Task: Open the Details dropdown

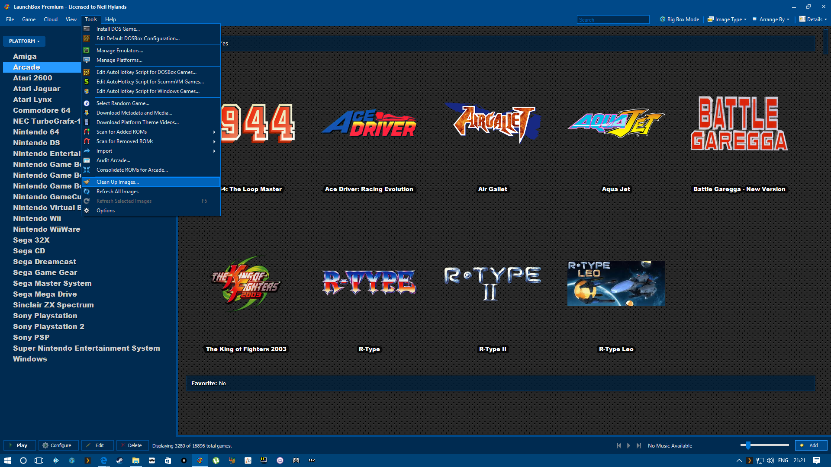Action: coord(813,19)
